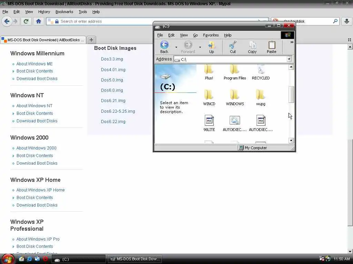Screen dimensions: 353x264
Task: Click the Windows Start orb
Action: click(x=8, y=259)
